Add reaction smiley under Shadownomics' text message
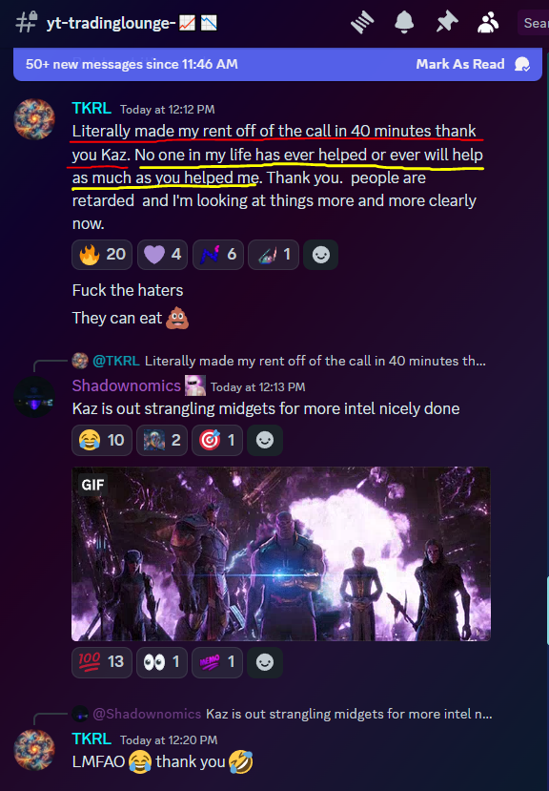549x791 pixels. pos(265,441)
